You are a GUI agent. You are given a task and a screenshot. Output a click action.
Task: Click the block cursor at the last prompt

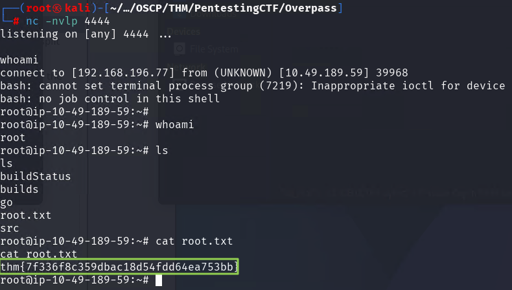tap(159, 280)
